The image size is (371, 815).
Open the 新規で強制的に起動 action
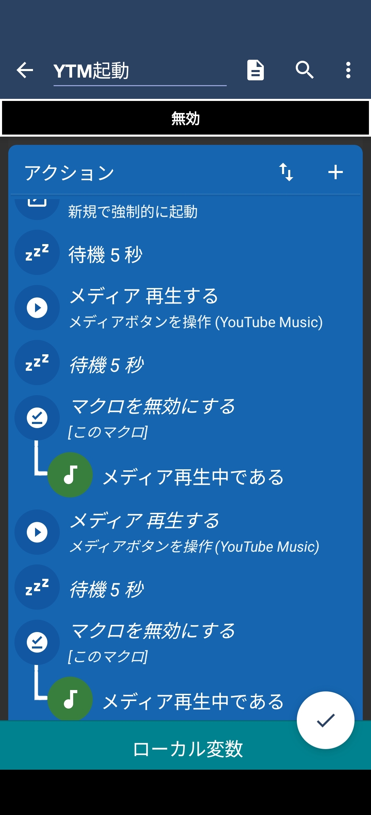pos(133,211)
